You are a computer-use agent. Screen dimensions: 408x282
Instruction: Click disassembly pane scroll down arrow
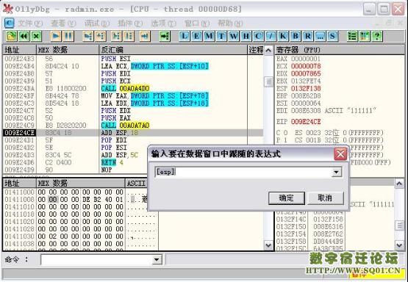pyautogui.click(x=269, y=245)
